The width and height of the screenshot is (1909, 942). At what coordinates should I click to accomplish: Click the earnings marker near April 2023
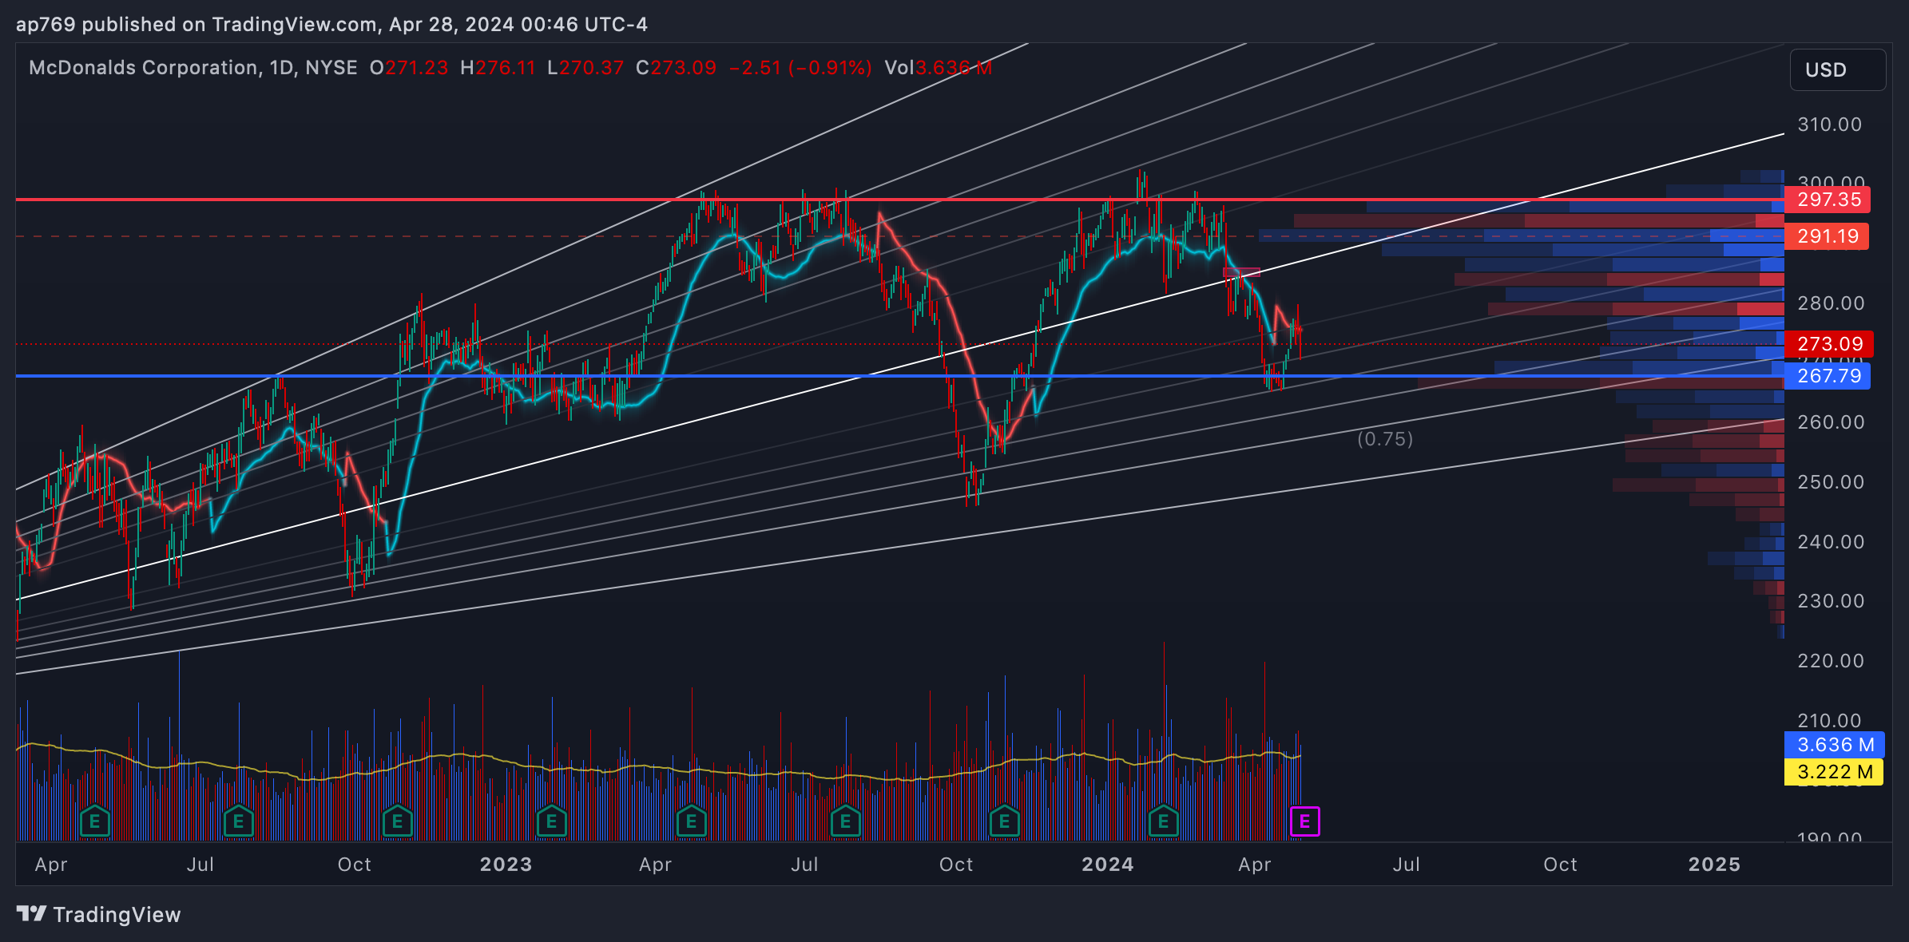[692, 821]
